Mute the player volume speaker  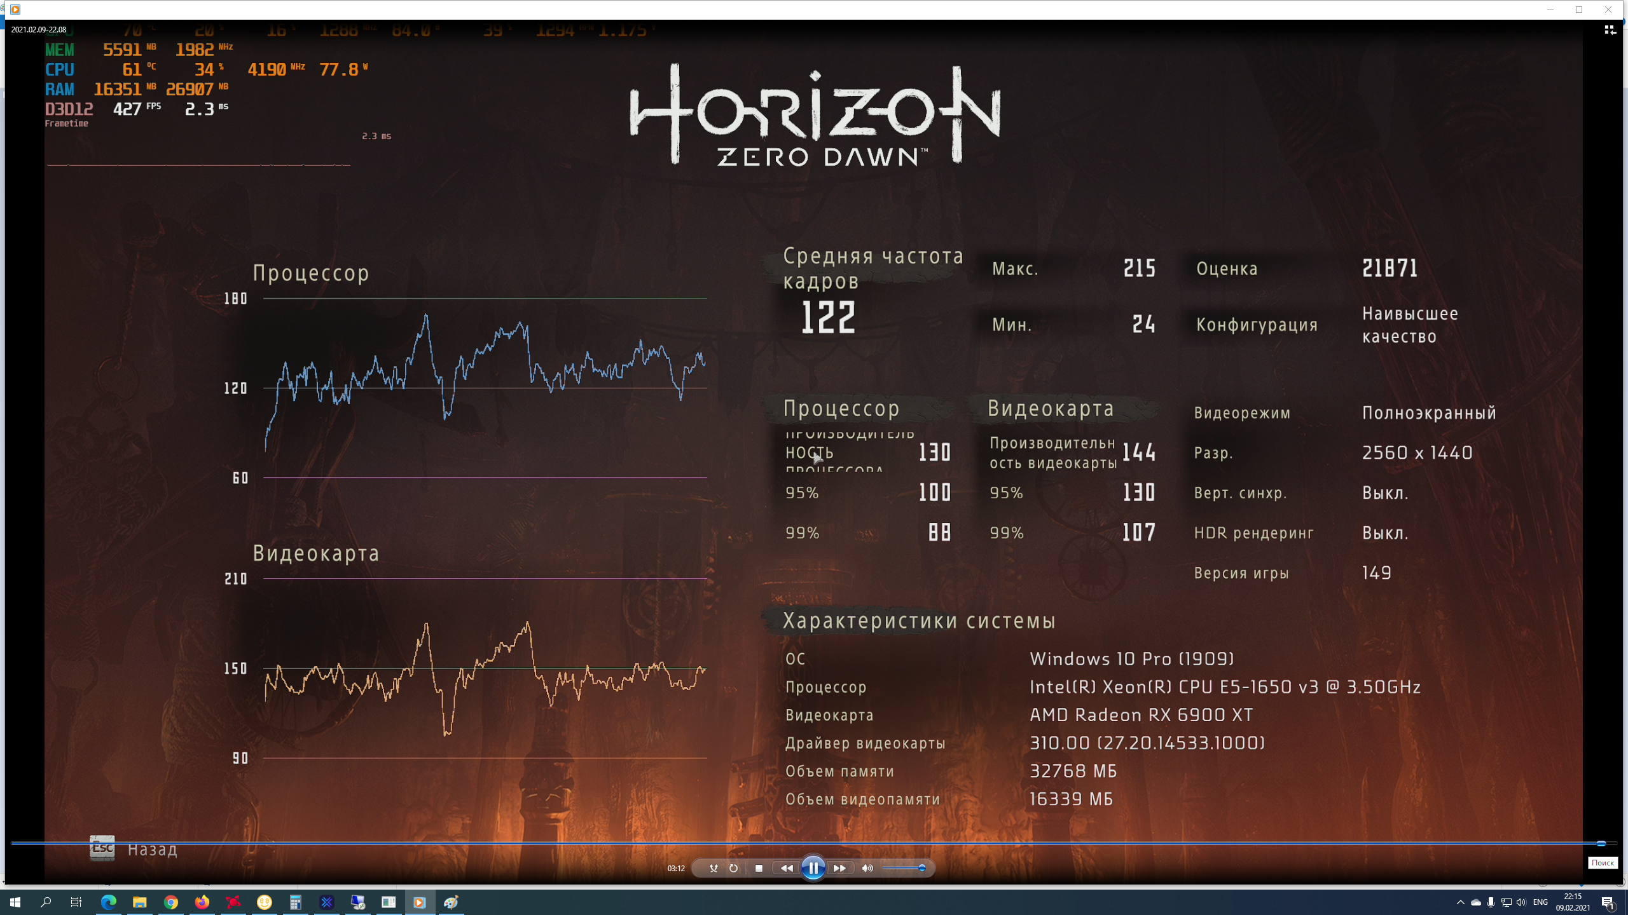[x=867, y=868]
